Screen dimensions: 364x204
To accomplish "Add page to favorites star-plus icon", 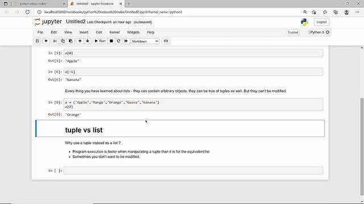I will pyautogui.click(x=314, y=12).
